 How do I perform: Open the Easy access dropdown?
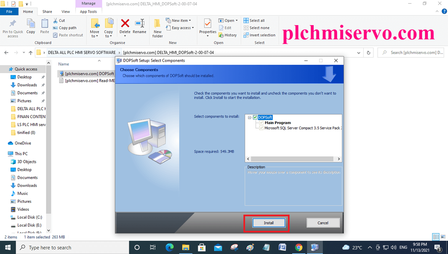tap(180, 28)
